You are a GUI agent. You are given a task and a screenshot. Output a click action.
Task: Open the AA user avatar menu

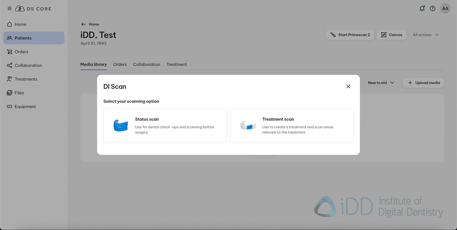(x=445, y=9)
